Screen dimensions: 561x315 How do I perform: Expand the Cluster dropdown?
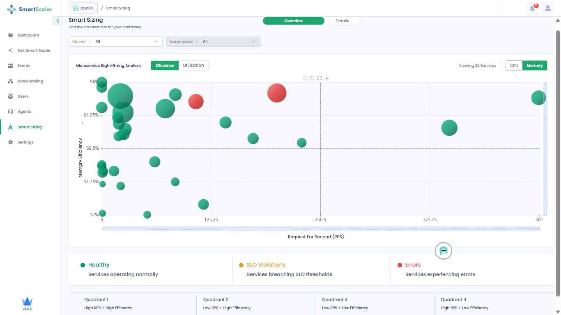115,41
